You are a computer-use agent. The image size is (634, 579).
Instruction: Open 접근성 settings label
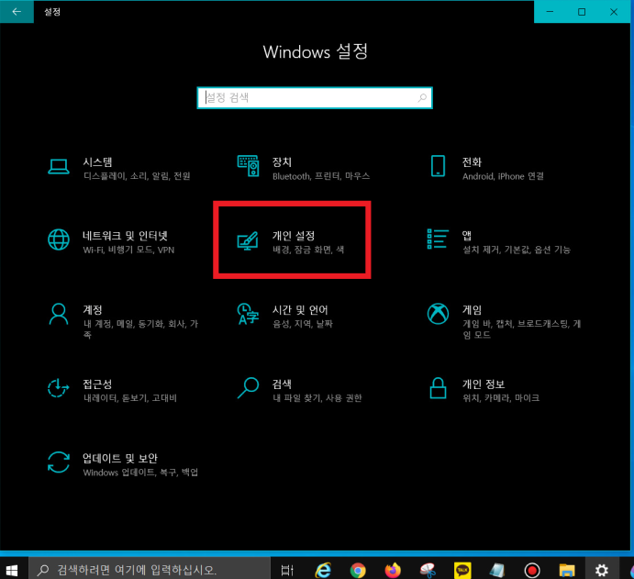pyautogui.click(x=97, y=384)
